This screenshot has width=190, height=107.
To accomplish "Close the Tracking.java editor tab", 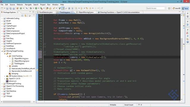I will [x=72, y=12].
